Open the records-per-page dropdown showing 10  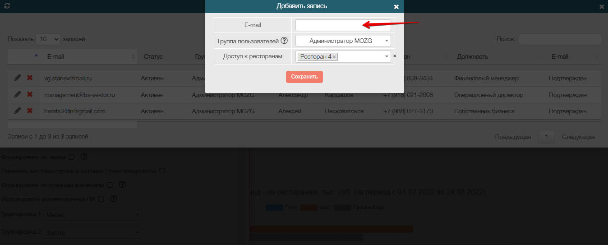click(48, 39)
